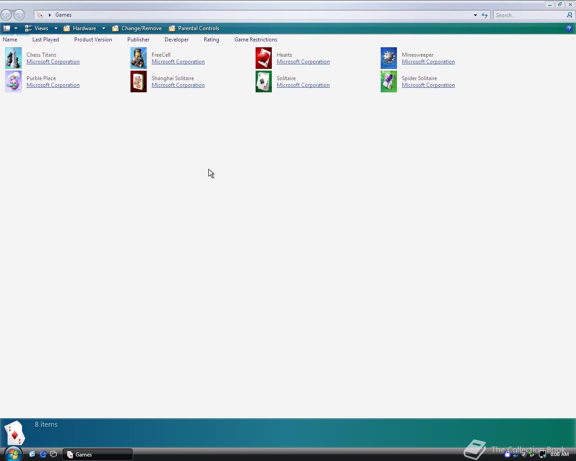Sort by Game Restrictions column
The image size is (576, 461).
[256, 40]
